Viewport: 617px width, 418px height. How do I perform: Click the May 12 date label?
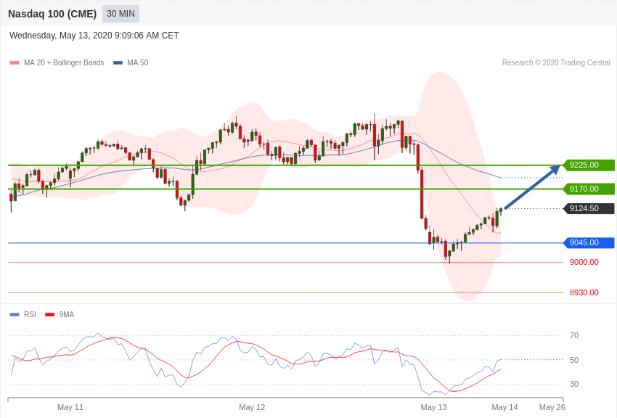[252, 407]
